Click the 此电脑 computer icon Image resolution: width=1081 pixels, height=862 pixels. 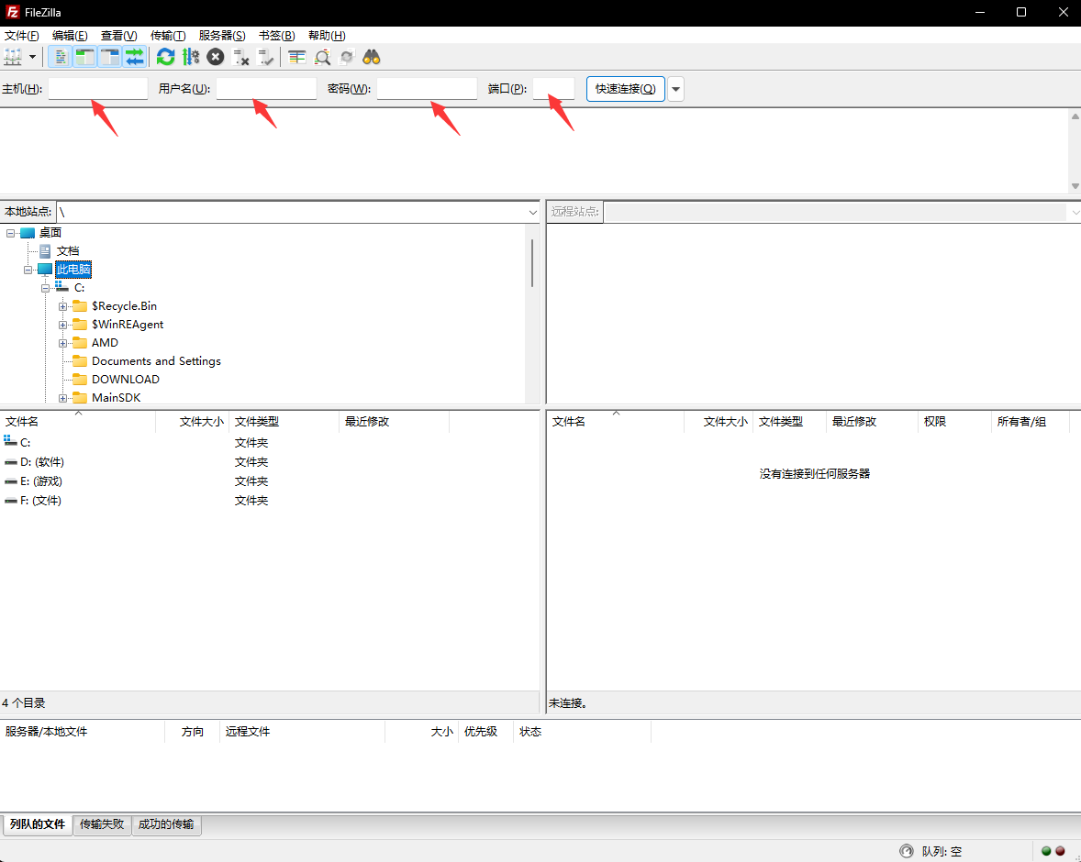45,270
